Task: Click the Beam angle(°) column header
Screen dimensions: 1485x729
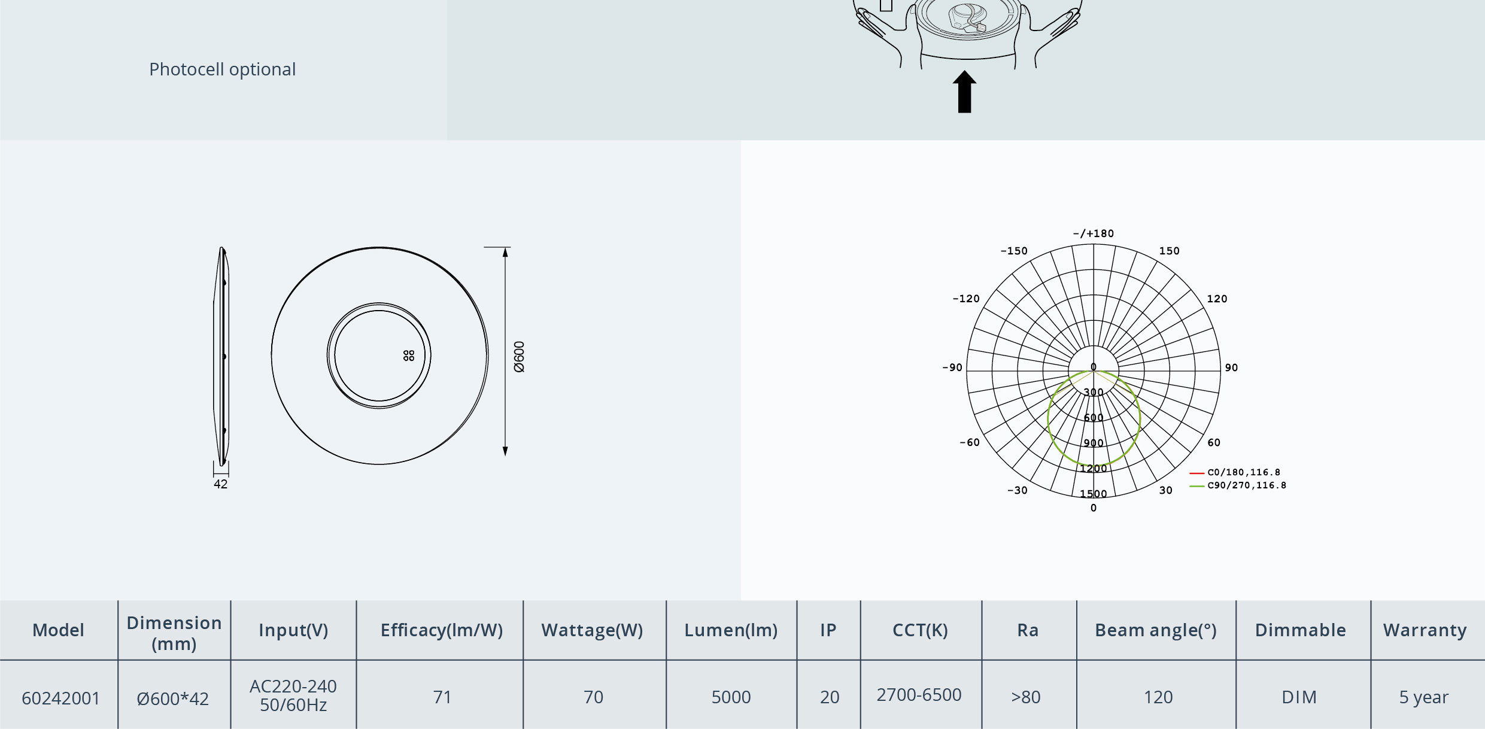Action: coord(1156,630)
